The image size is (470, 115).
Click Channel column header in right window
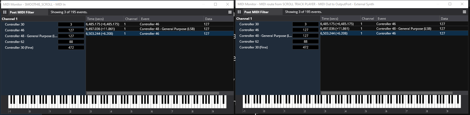(x=368, y=19)
